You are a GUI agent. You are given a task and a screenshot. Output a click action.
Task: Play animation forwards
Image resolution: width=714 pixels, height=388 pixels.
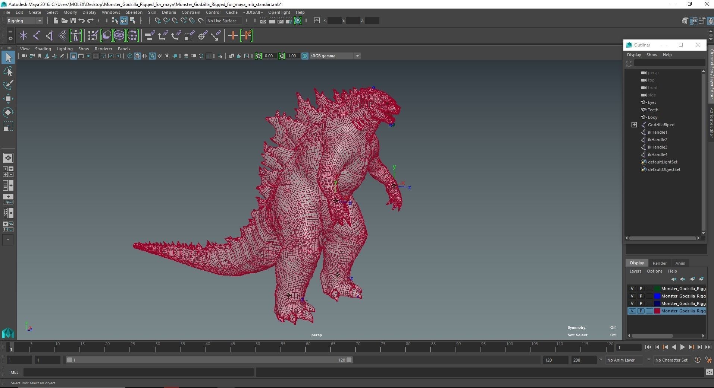click(x=682, y=347)
